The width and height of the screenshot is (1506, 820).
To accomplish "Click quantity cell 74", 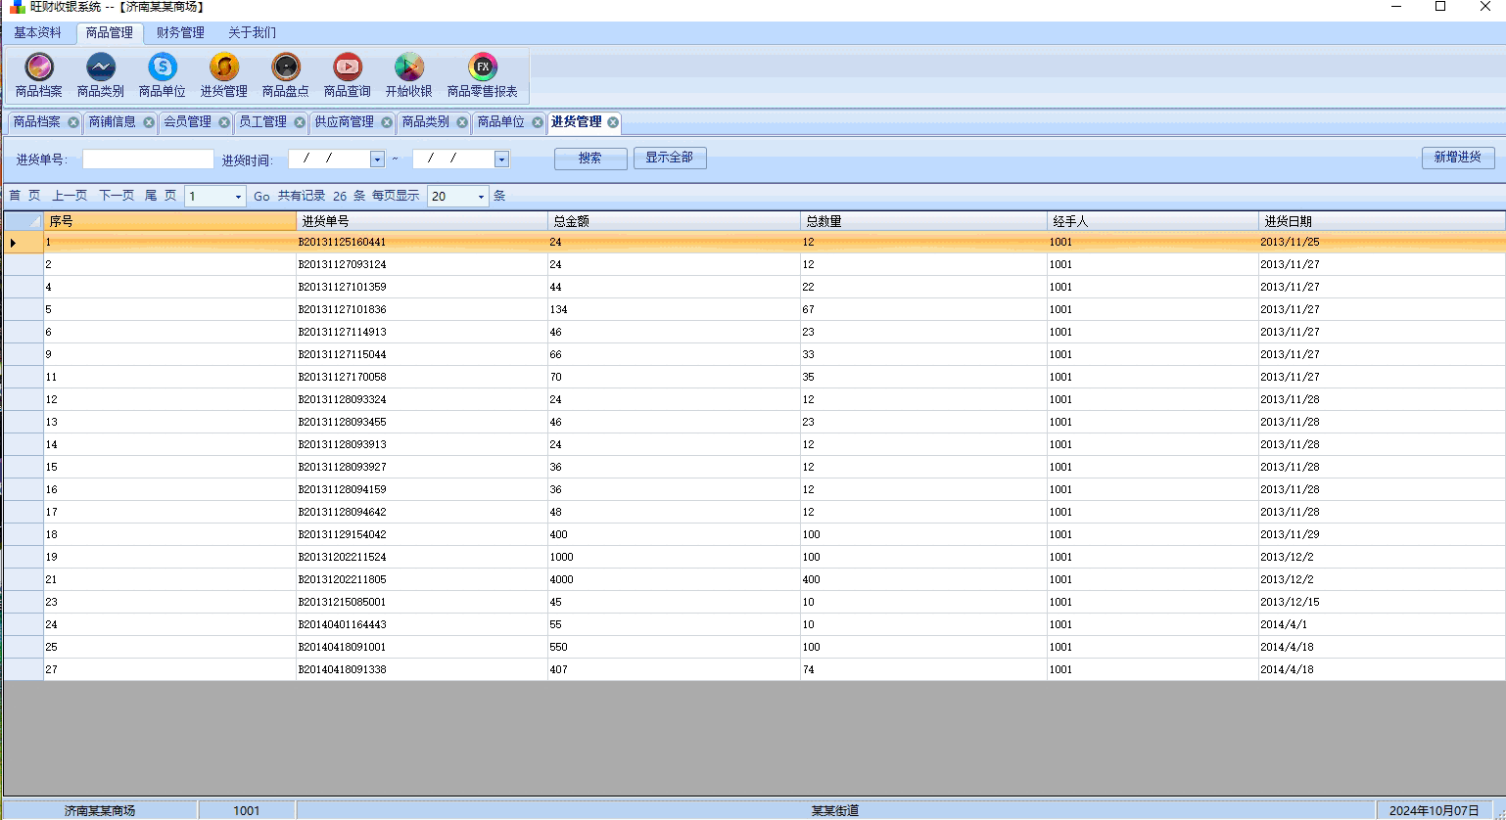I will (x=923, y=669).
